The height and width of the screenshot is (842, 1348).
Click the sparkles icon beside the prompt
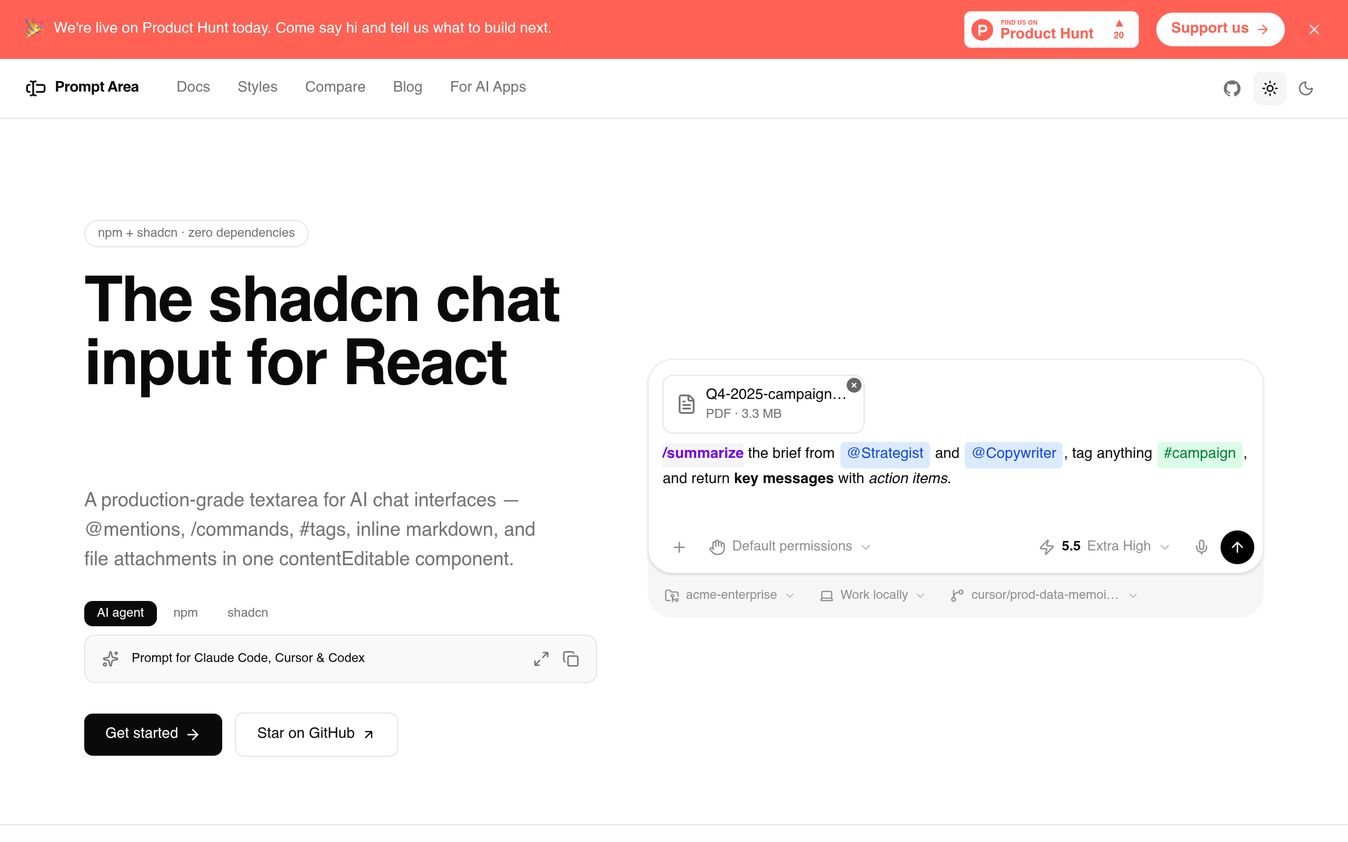click(110, 658)
